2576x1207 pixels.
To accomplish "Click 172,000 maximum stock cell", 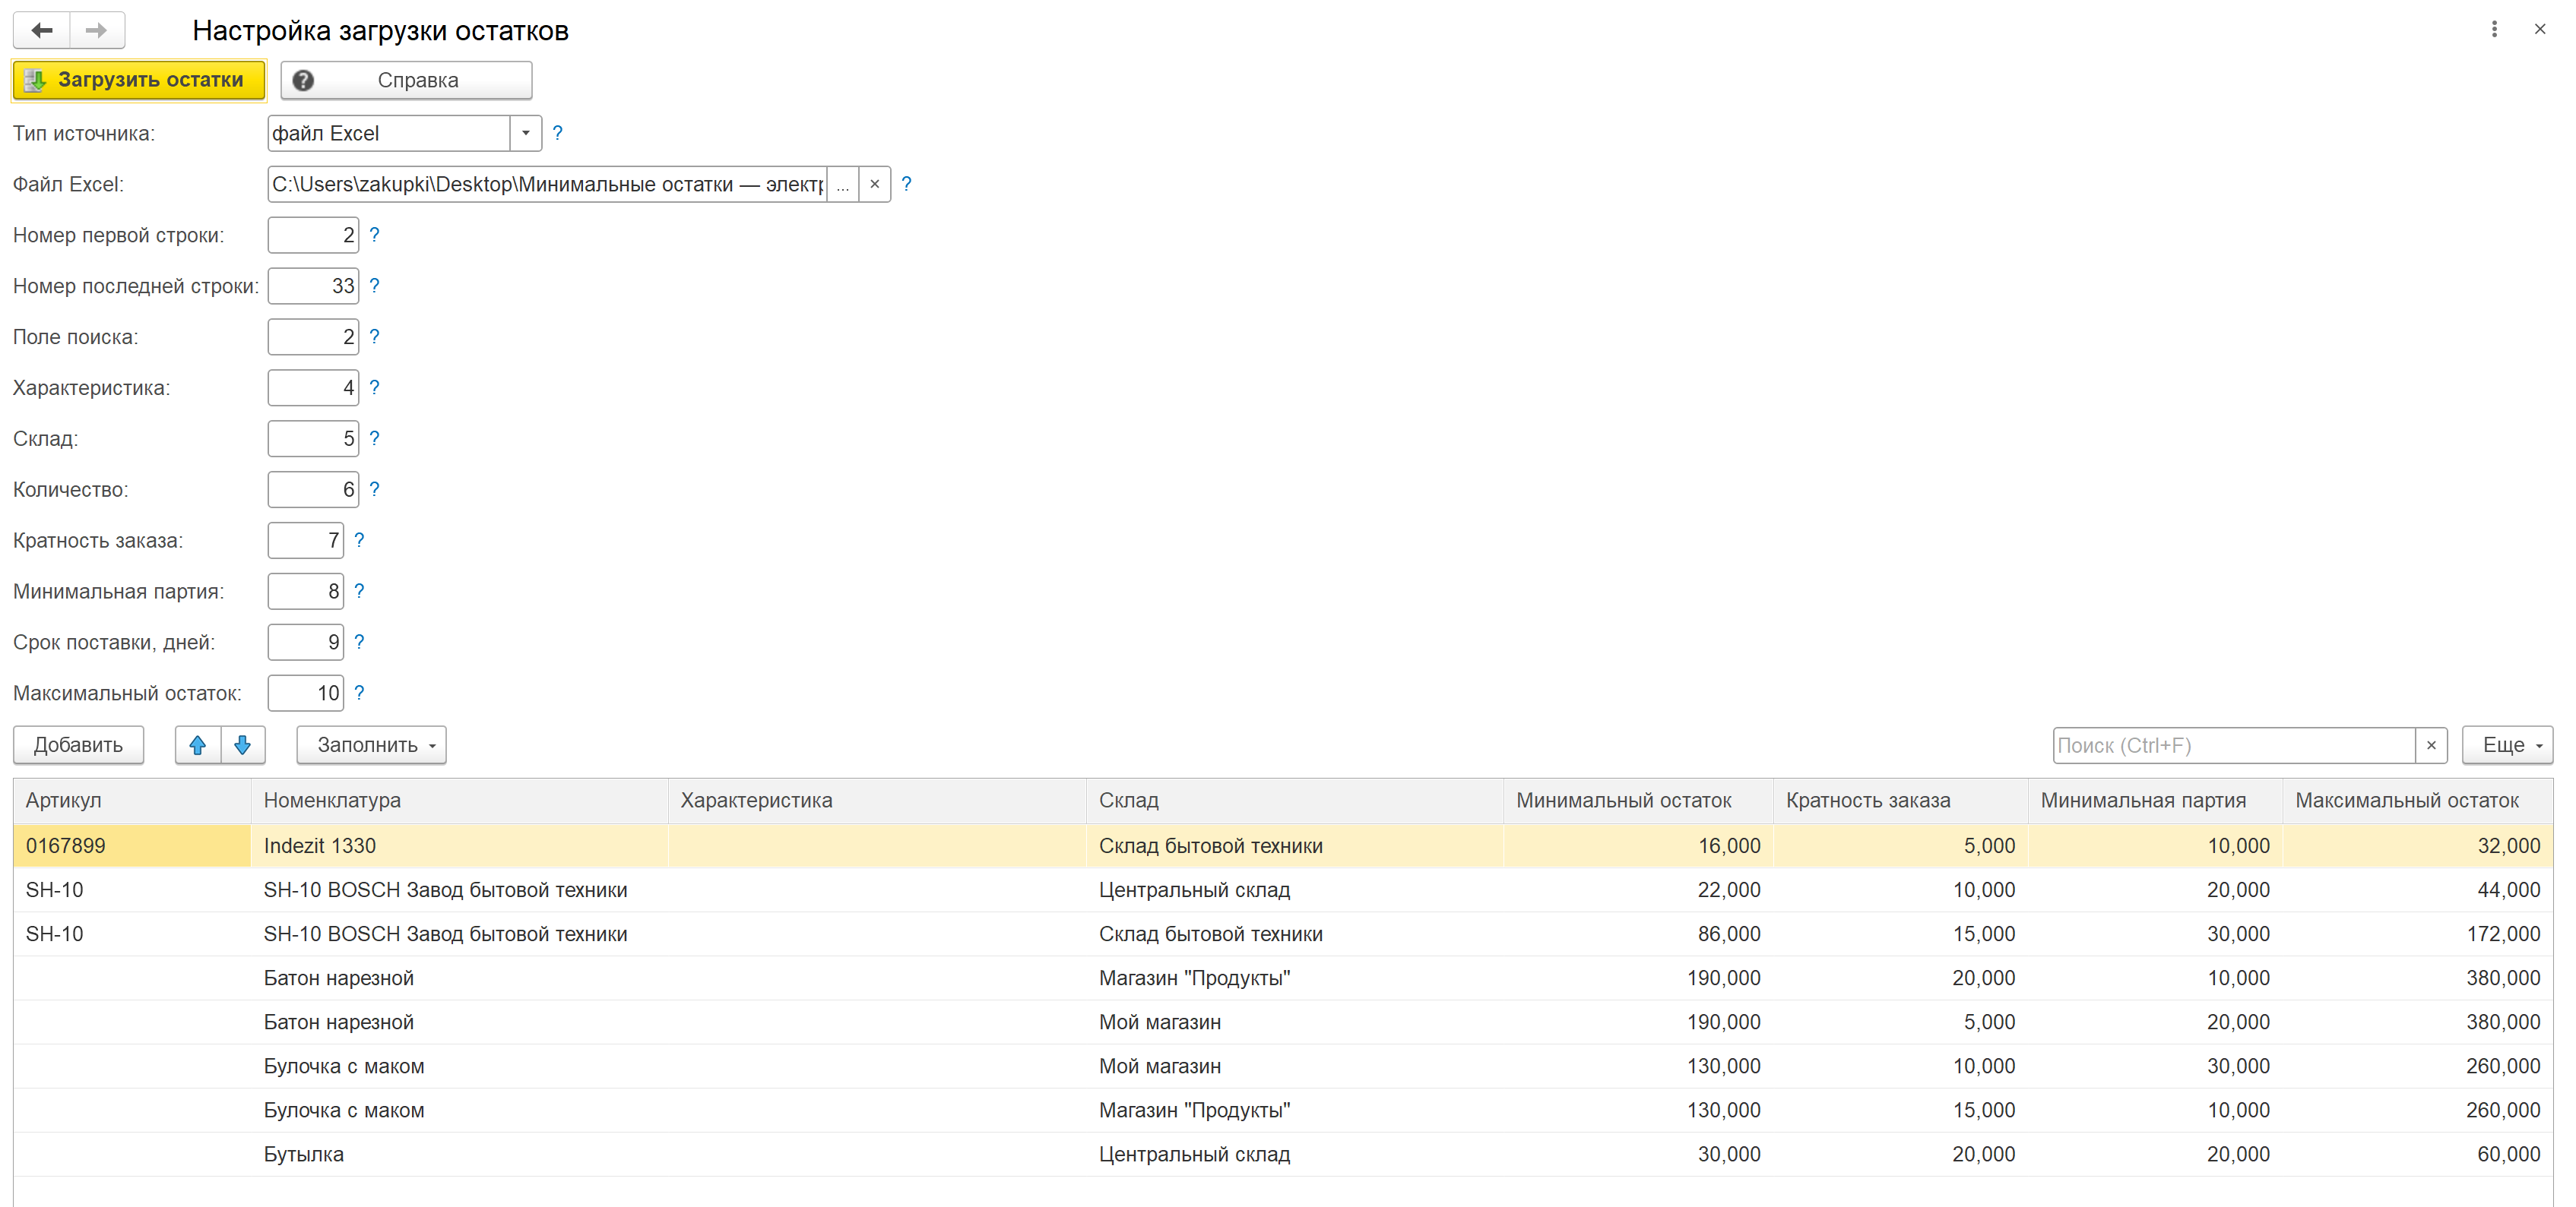I will [x=2418, y=934].
